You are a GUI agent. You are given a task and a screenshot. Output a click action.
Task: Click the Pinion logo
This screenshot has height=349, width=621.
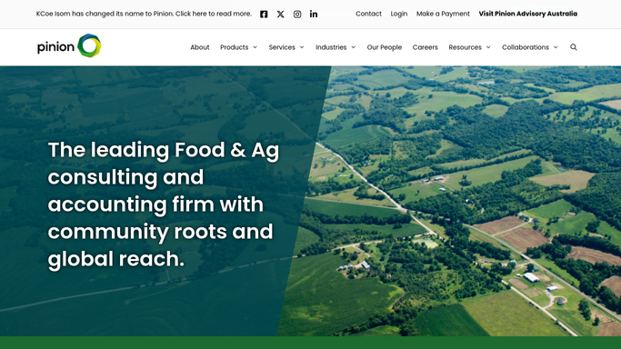pos(69,46)
